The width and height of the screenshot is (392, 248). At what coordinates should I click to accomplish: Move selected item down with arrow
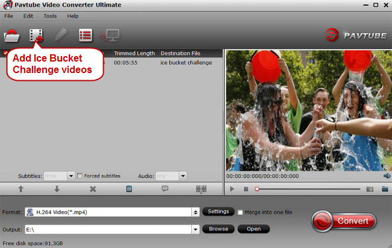pyautogui.click(x=57, y=189)
